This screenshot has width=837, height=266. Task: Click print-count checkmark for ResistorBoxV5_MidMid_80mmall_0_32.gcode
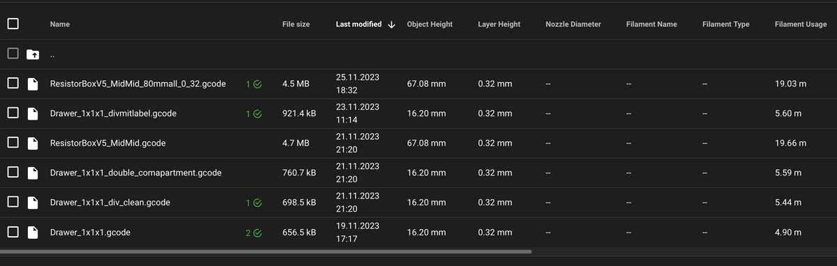tap(257, 84)
